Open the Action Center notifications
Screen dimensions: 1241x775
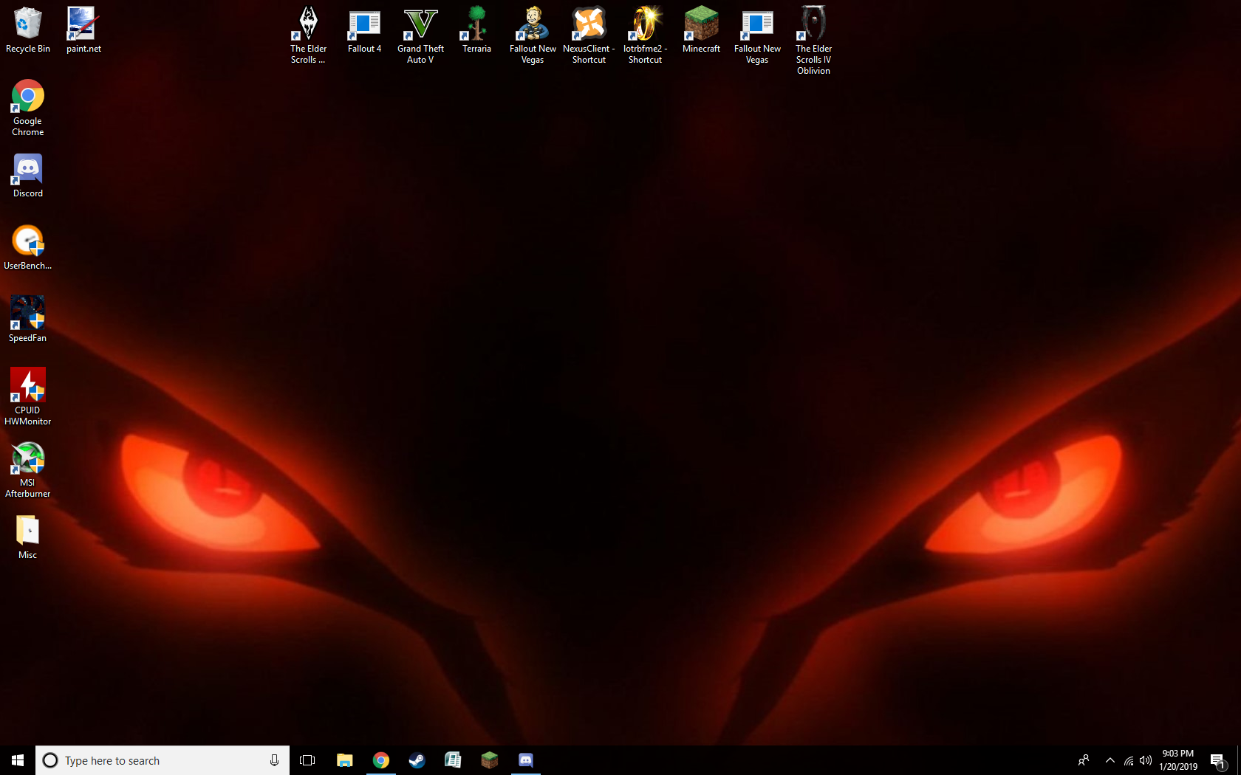[x=1218, y=760]
